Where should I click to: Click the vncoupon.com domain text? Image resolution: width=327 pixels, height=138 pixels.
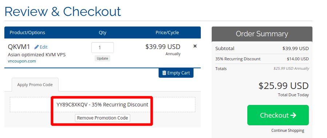coord(22,61)
